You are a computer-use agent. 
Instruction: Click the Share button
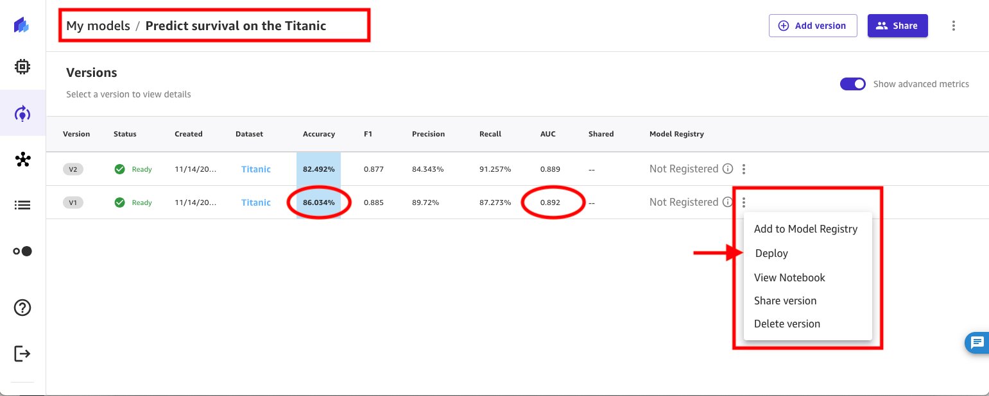pos(897,26)
